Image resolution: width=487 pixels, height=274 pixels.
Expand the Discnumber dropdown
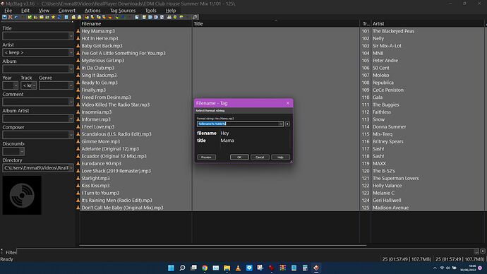tap(21, 151)
